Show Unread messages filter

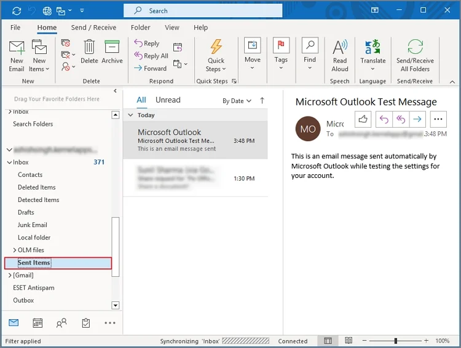tap(168, 100)
